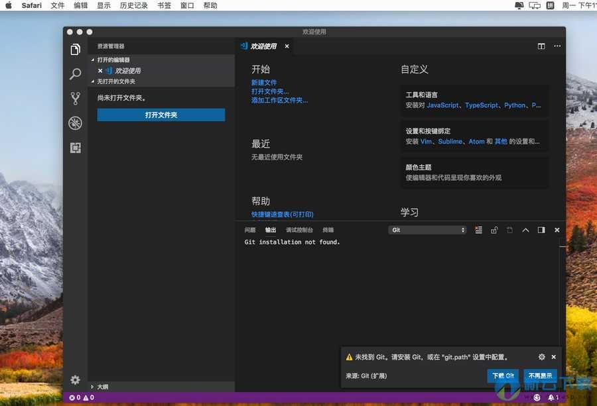Collapse the 打开的编辑器 section
Viewport: 597px width, 406px height.
pos(113,60)
